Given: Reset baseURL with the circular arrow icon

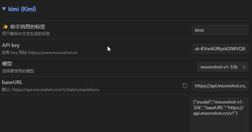Looking at the screenshot, I should 185,86.
